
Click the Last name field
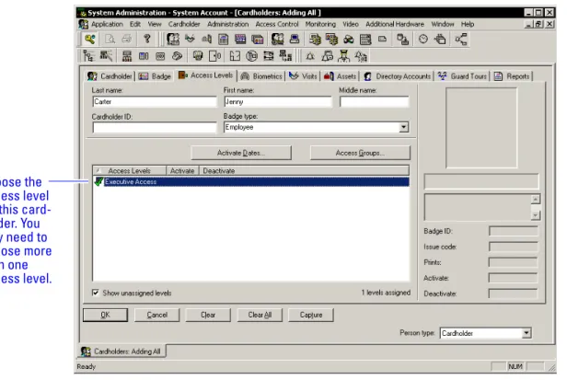pyautogui.click(x=155, y=101)
